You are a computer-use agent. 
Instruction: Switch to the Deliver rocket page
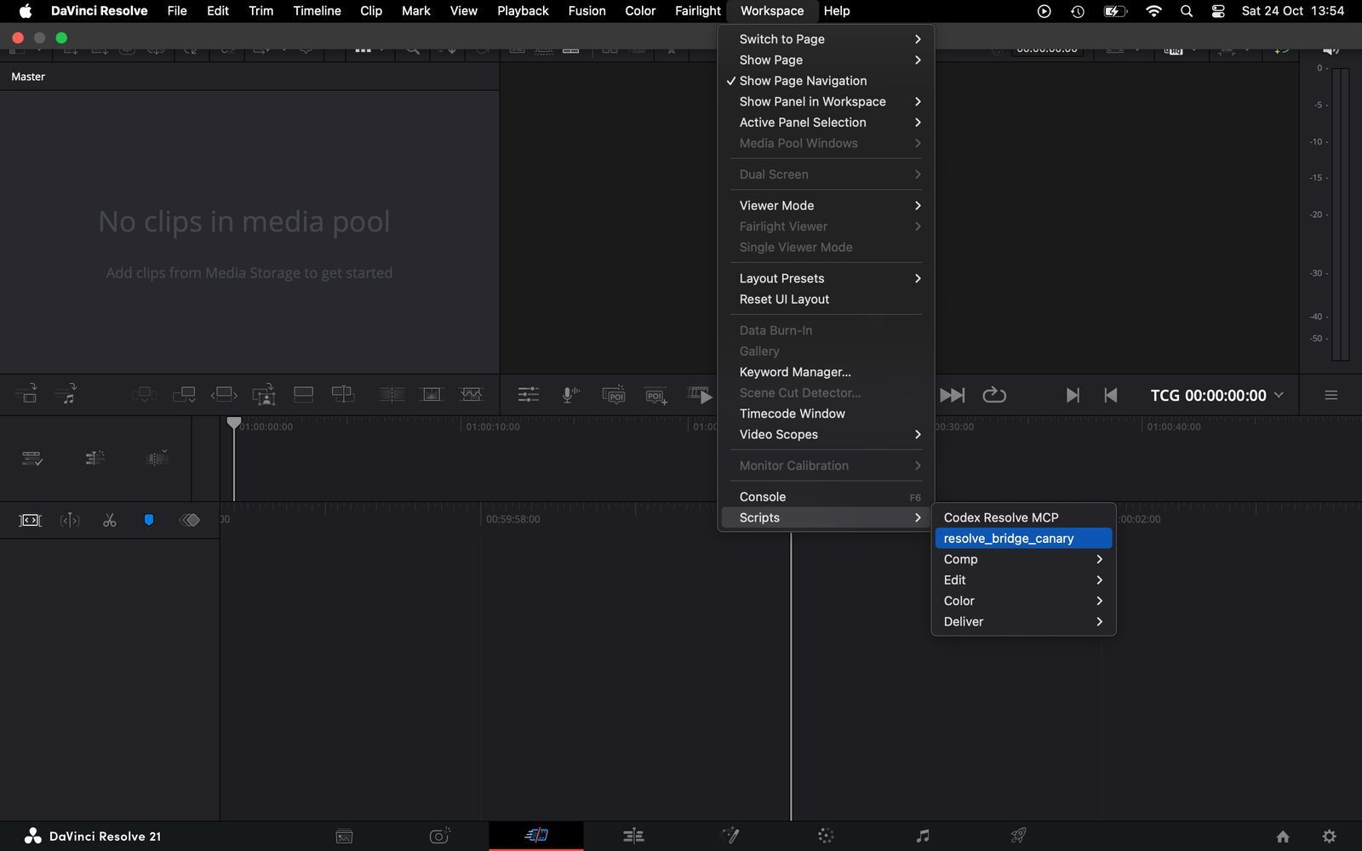coord(1018,837)
